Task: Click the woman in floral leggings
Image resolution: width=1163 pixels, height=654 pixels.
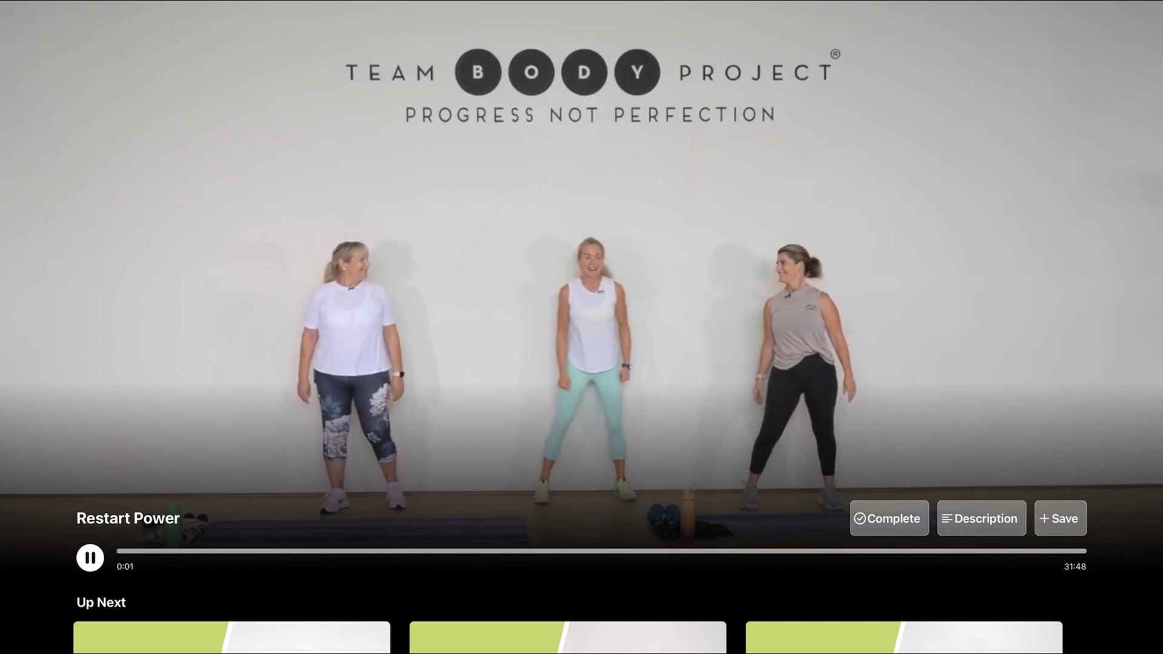Action: click(x=351, y=375)
